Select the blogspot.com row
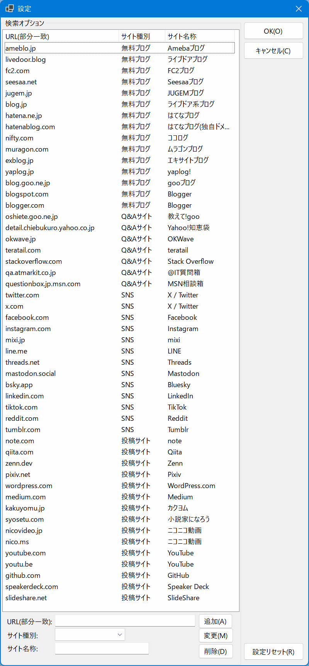 pyautogui.click(x=119, y=194)
